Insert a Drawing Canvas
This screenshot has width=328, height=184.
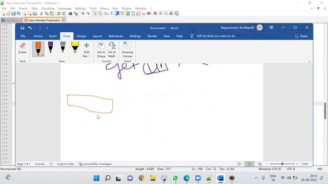pyautogui.click(x=127, y=50)
